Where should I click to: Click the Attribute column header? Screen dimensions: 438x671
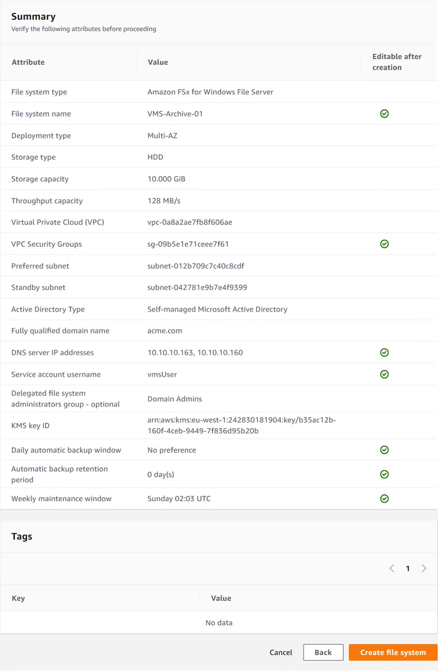[28, 62]
